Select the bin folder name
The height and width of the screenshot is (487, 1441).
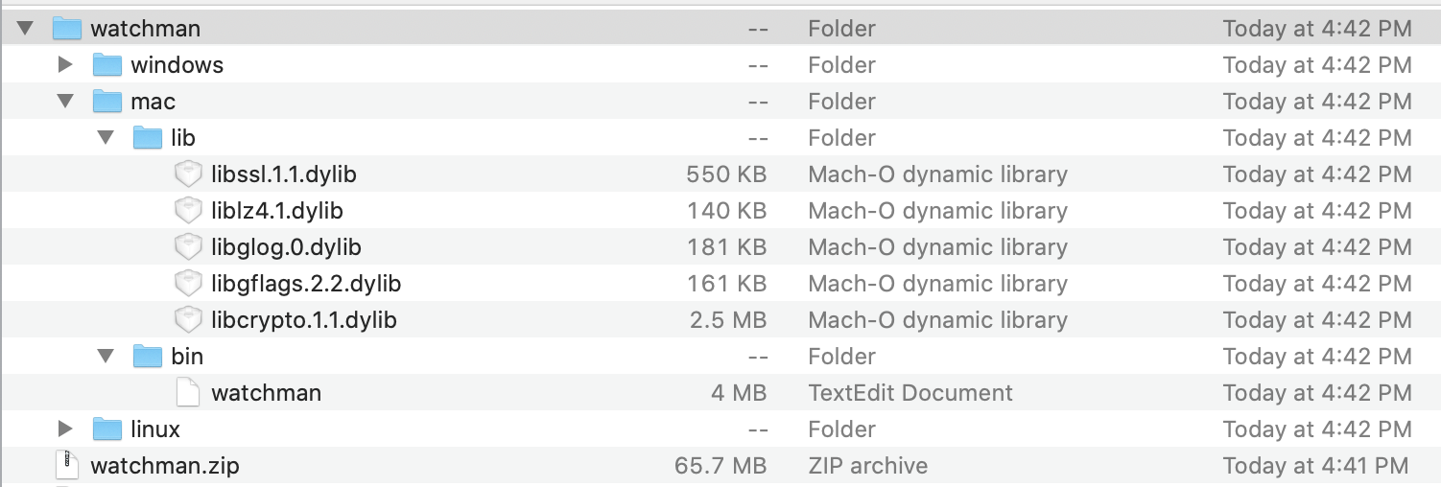(x=187, y=357)
